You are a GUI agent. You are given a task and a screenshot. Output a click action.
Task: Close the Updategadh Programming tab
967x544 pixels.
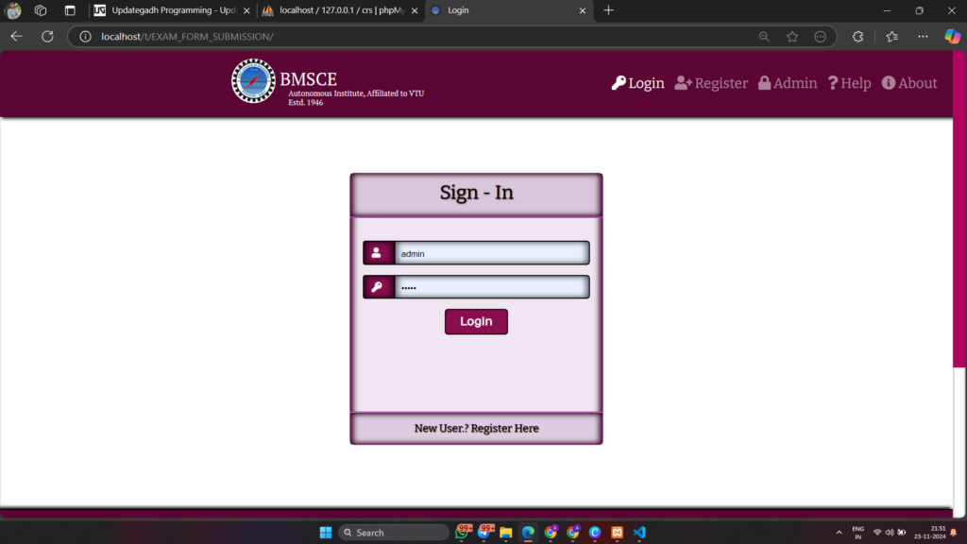246,10
